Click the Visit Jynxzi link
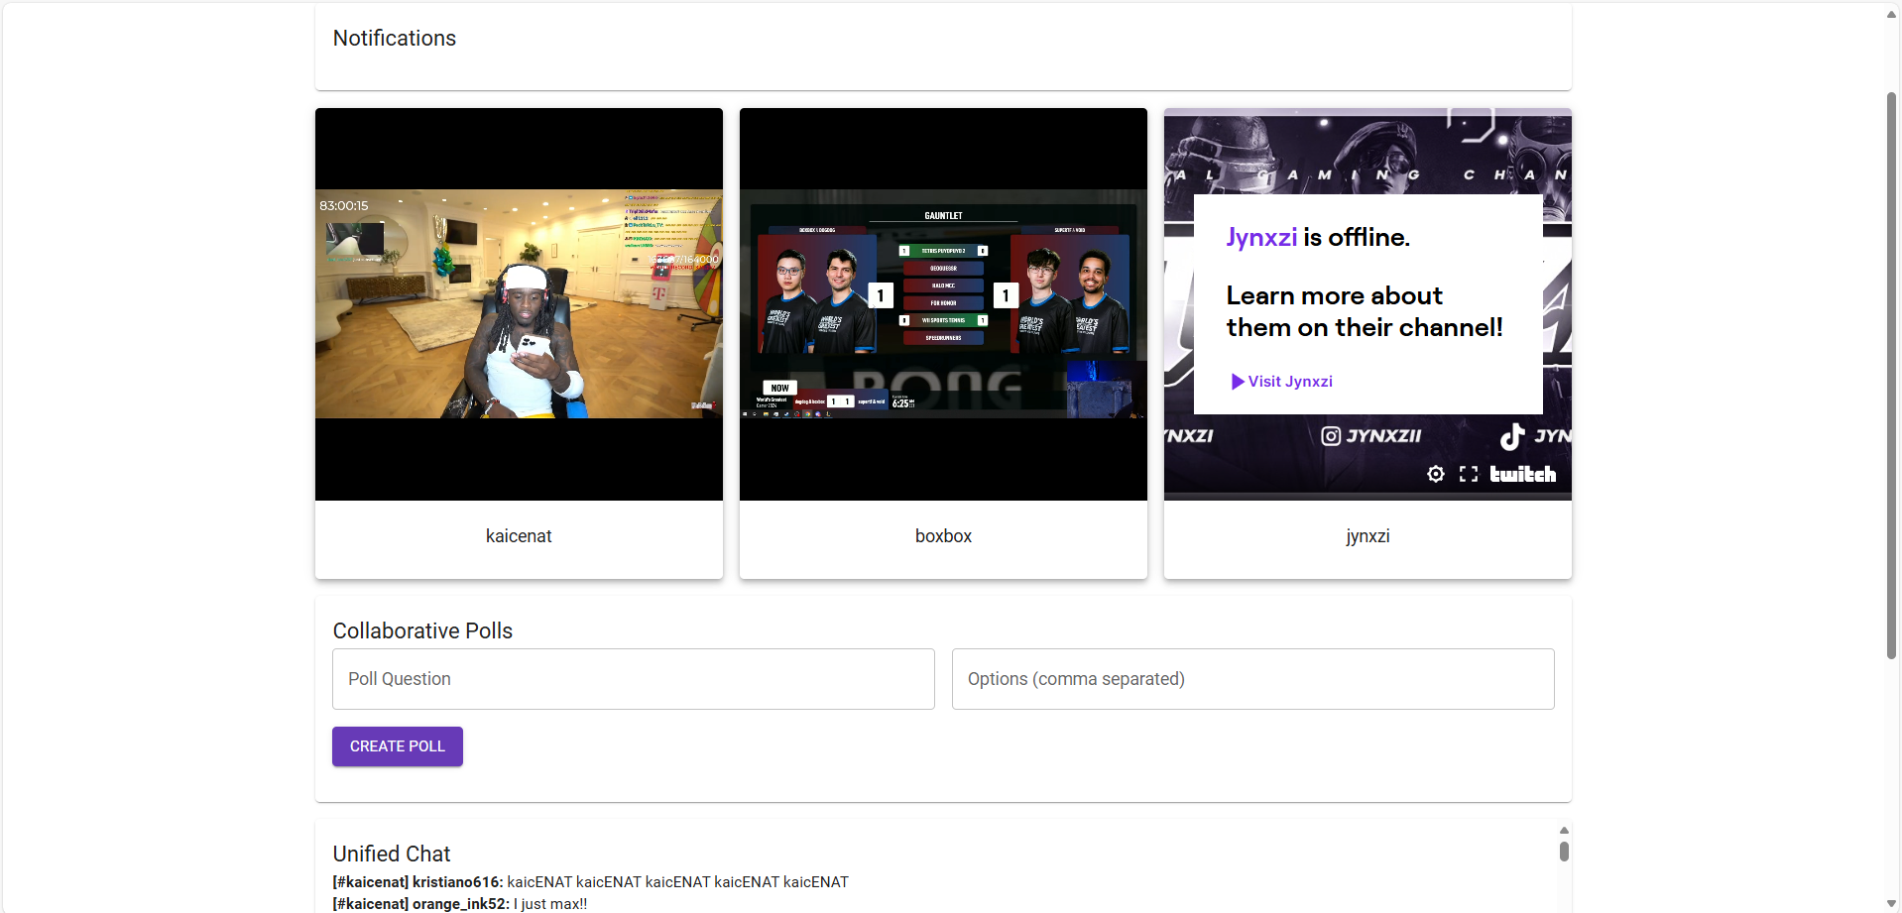The width and height of the screenshot is (1902, 913). 1281,382
